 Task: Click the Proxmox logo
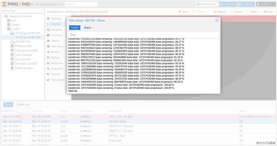[18, 4]
